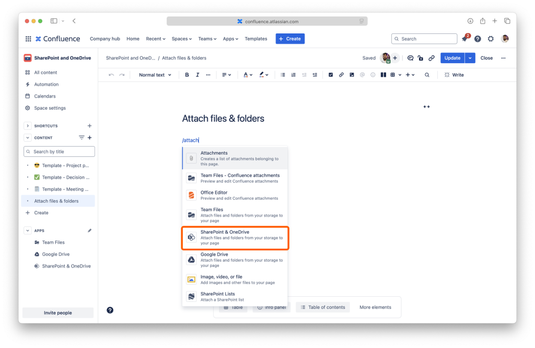Expand the Update button dropdown arrow
The image size is (535, 348).
[470, 58]
